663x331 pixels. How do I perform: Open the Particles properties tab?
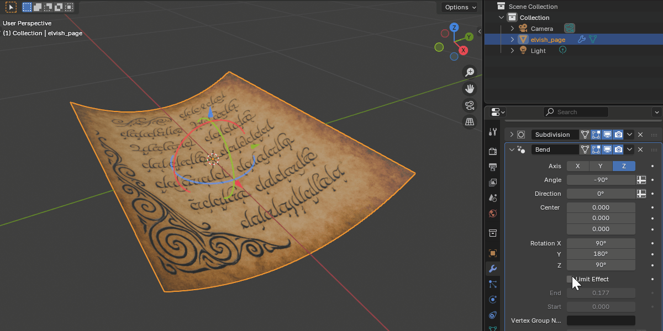492,284
